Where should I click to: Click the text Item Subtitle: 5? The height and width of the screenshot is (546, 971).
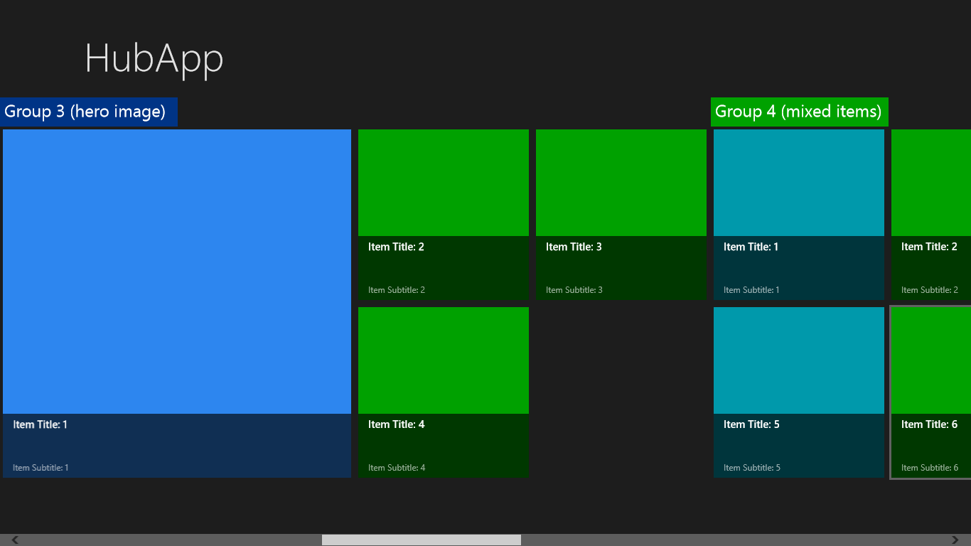coord(752,468)
